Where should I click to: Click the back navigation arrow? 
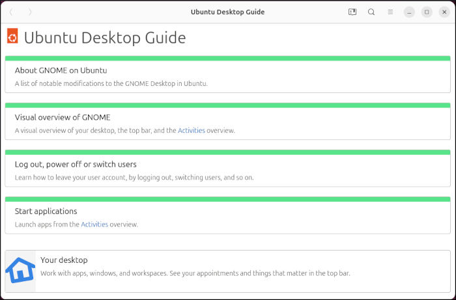point(11,12)
